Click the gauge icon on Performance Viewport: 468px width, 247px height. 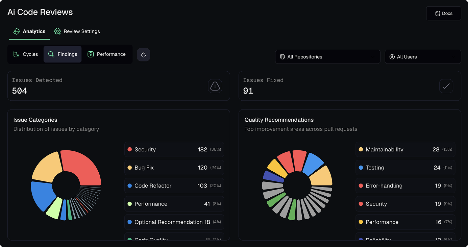(x=90, y=54)
